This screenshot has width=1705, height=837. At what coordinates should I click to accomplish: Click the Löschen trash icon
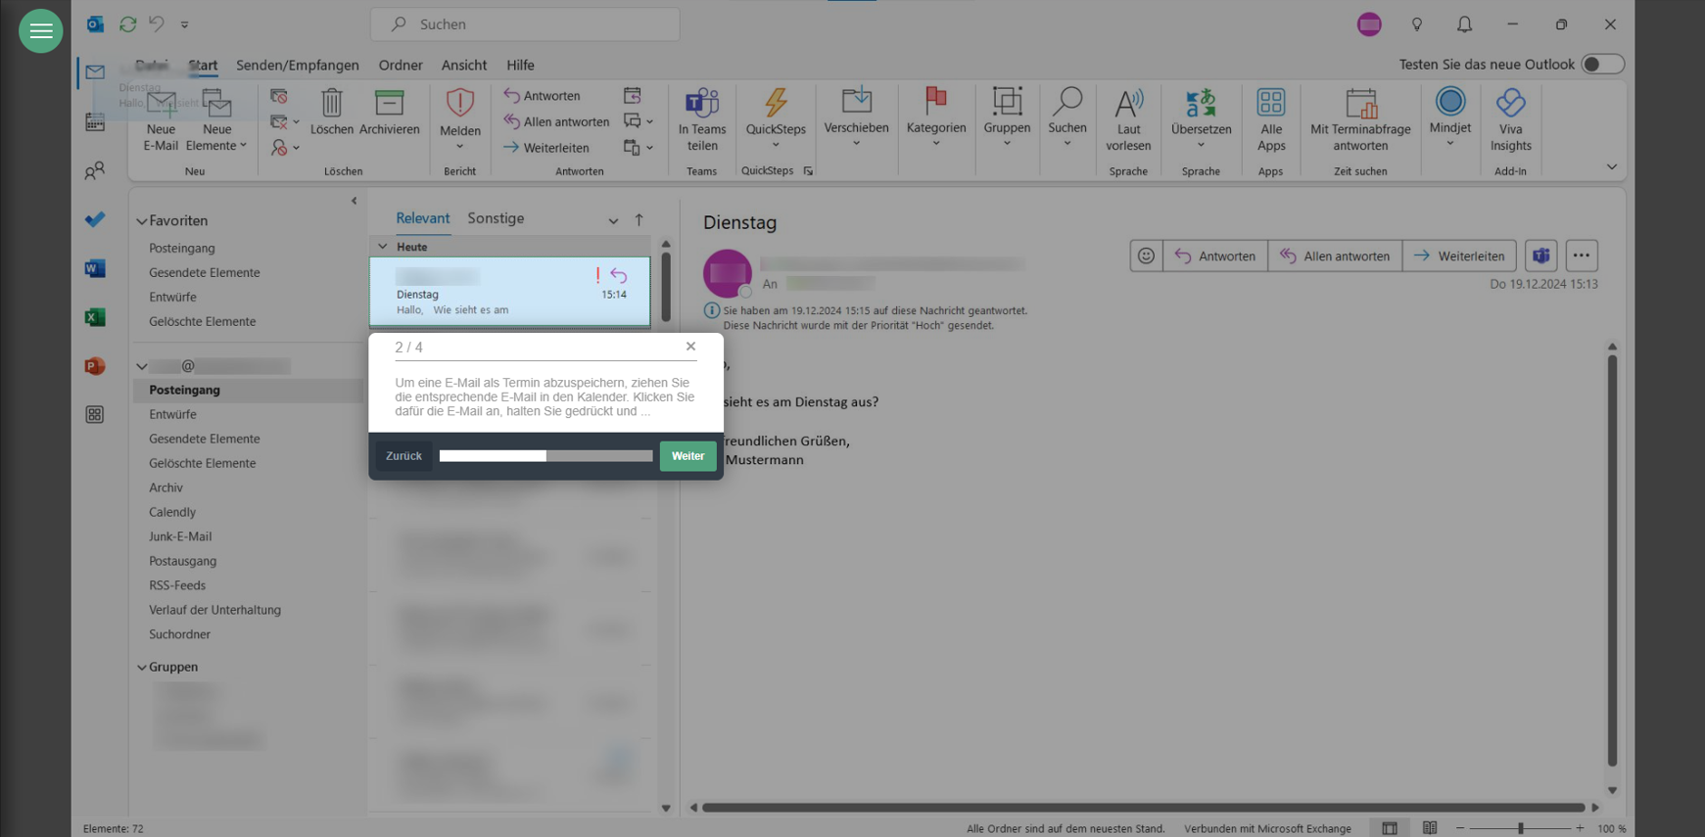331,105
